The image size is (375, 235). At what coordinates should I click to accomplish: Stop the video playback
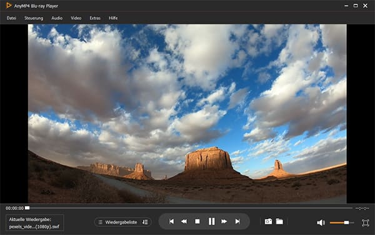[x=197, y=222]
